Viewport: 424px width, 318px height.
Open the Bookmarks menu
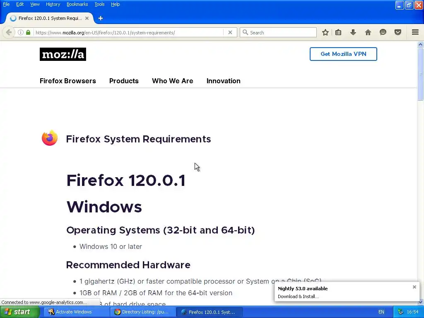point(77,4)
